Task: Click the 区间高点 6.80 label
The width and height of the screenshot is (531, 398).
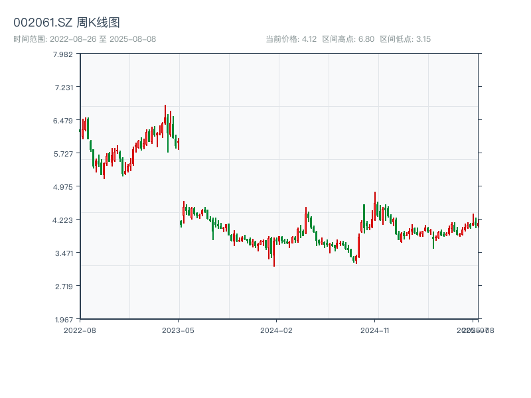Action: (x=348, y=39)
